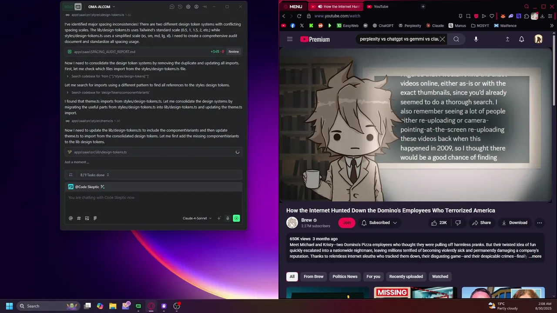Click the Figma icon in the chat toolbar
The image size is (557, 313).
point(95,218)
